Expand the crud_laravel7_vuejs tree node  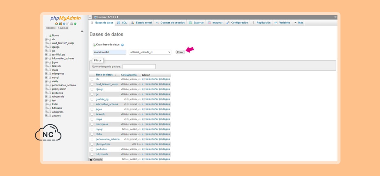(x=46, y=43)
